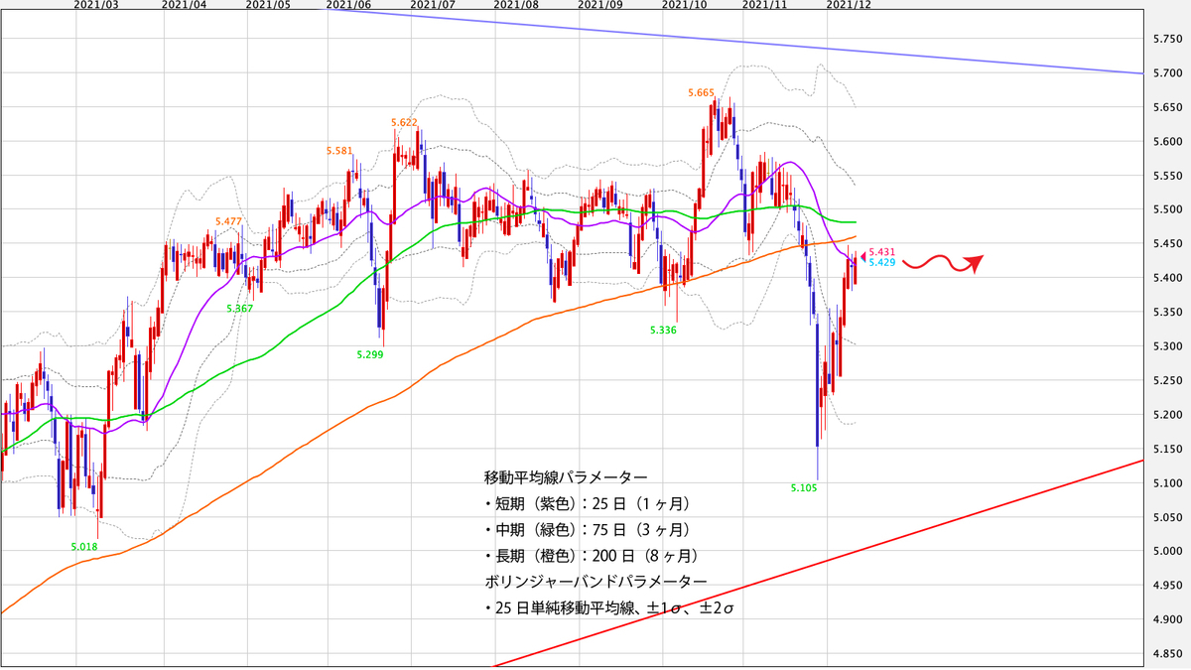Click the 5.450 y-axis value
The width and height of the screenshot is (1191, 670).
pos(1165,243)
